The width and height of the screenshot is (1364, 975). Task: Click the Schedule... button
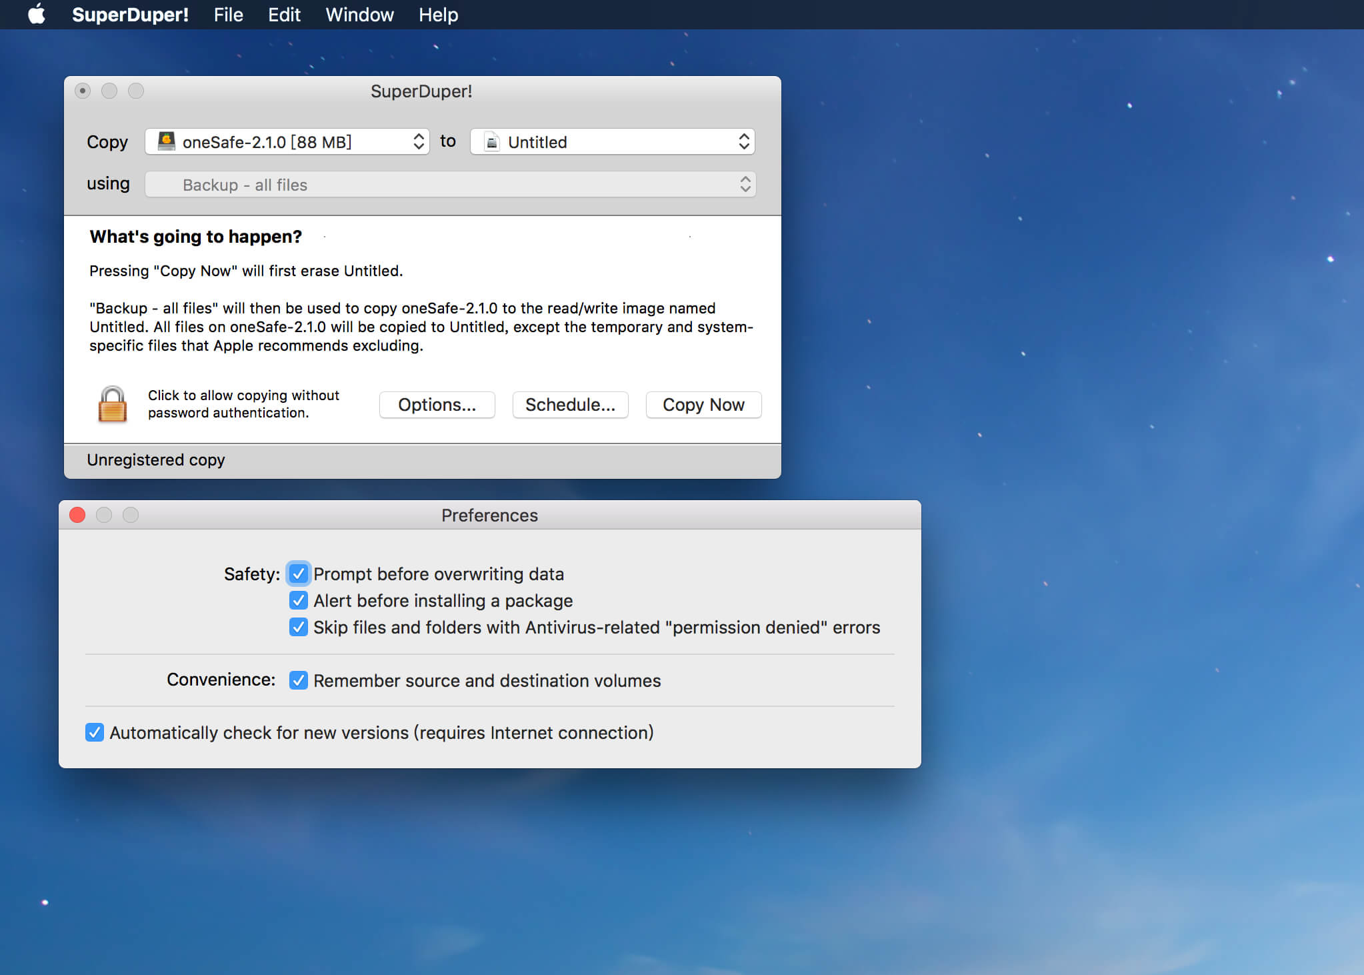point(571,405)
